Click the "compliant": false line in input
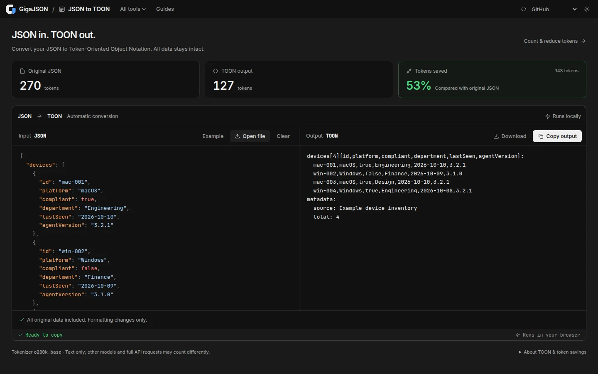The height and width of the screenshot is (374, 598). click(x=70, y=268)
